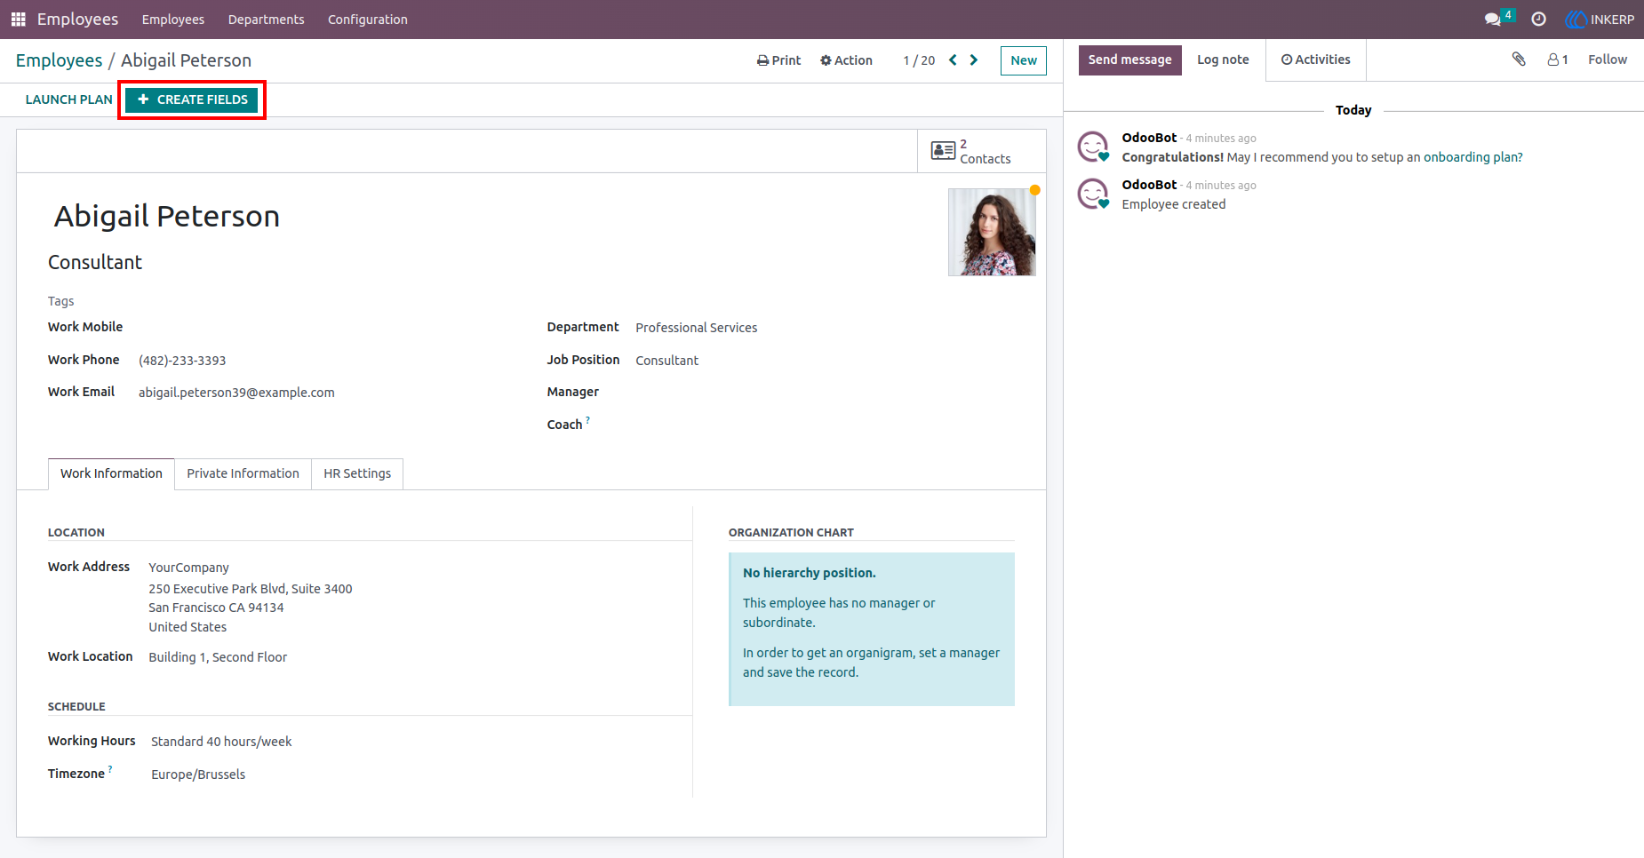Open the conversations chat icon
Image resolution: width=1644 pixels, height=858 pixels.
click(1493, 19)
